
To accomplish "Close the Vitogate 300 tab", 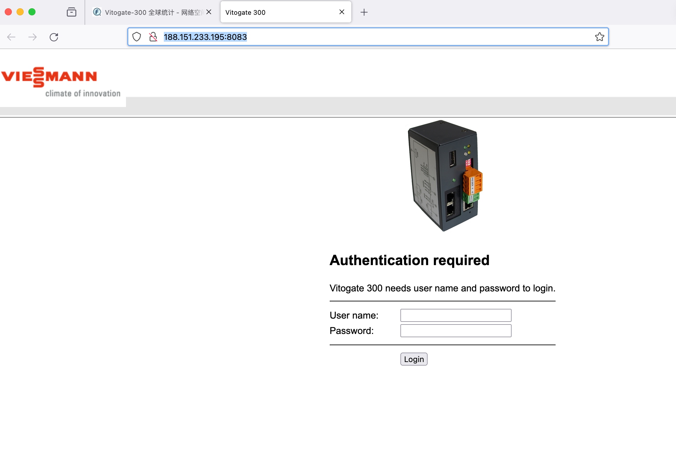I will 342,12.
